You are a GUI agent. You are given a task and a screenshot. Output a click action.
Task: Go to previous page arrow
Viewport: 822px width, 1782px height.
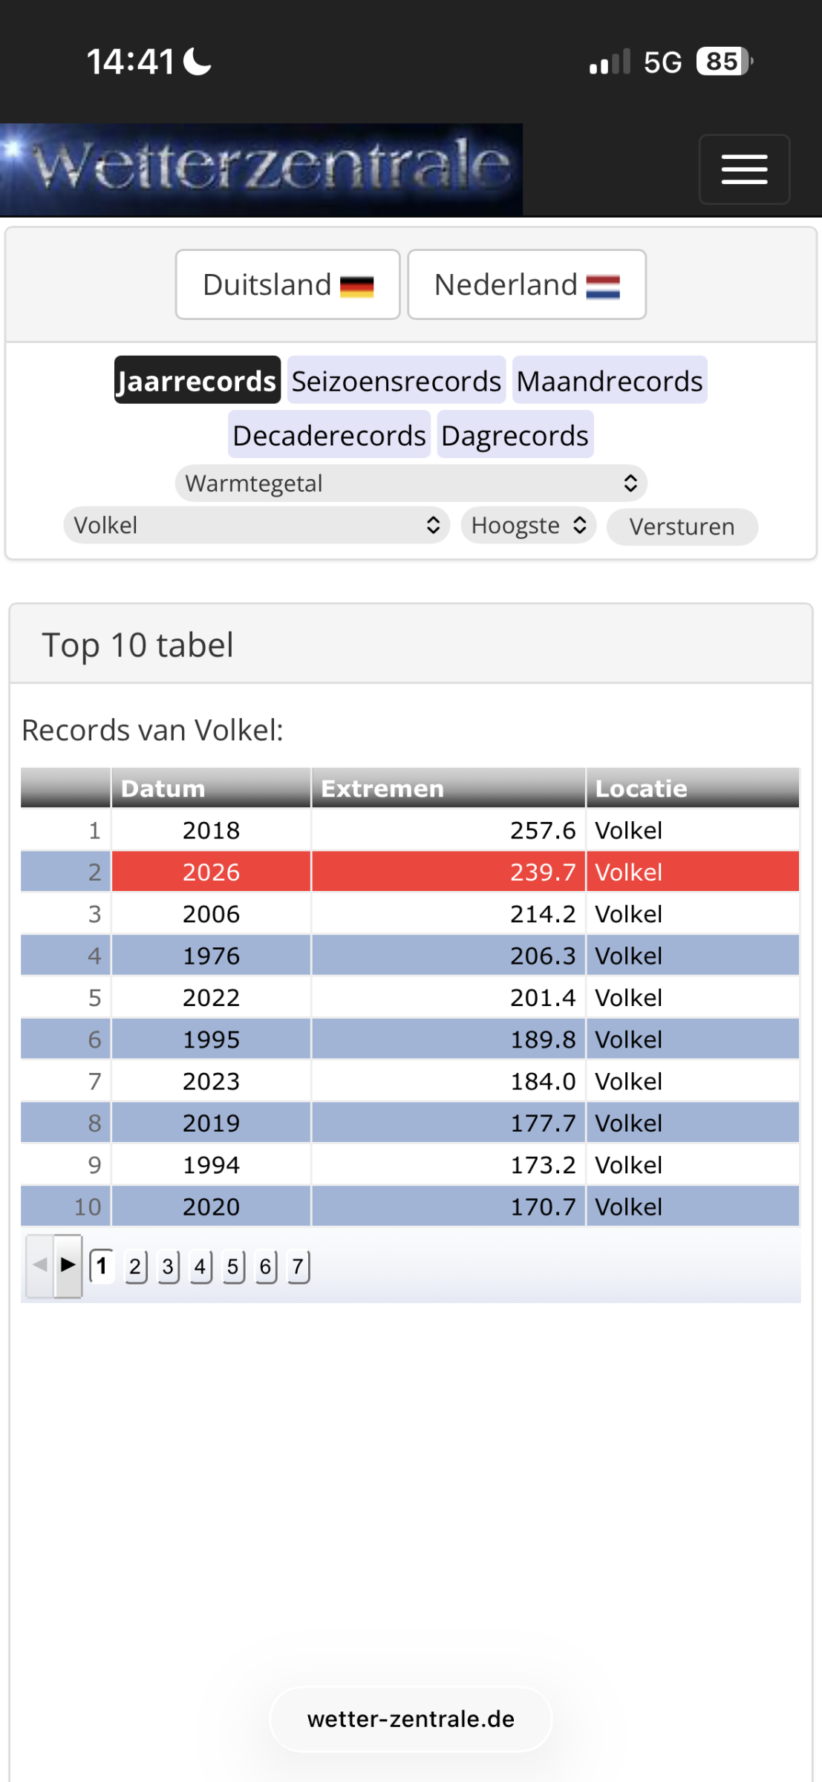(x=40, y=1266)
